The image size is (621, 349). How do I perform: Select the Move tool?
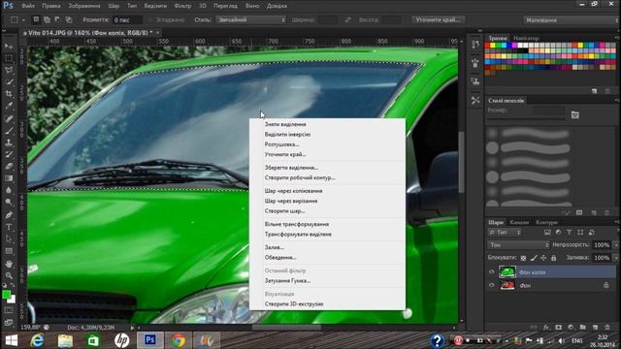pyautogui.click(x=9, y=47)
